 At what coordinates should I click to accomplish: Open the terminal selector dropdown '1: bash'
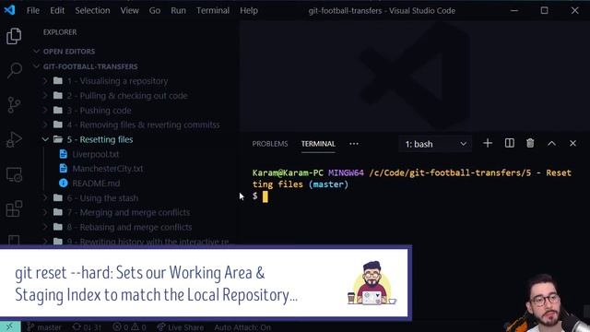[435, 144]
